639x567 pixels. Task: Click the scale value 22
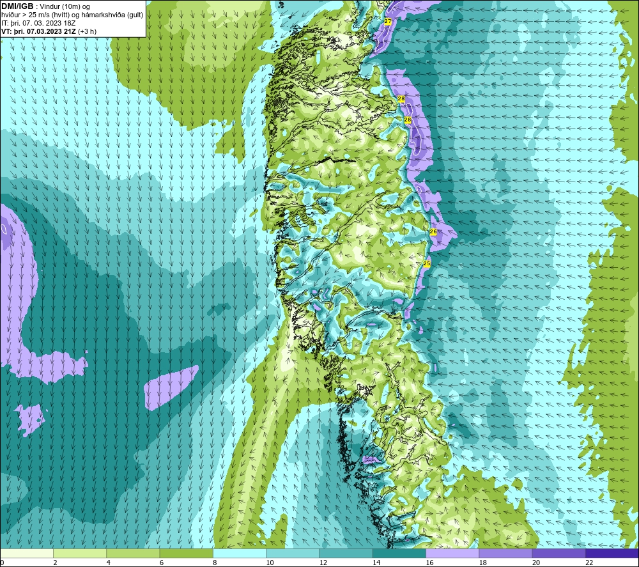point(589,563)
